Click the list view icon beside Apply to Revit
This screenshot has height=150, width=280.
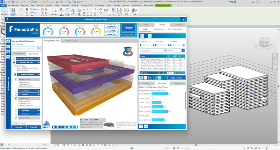141,78
